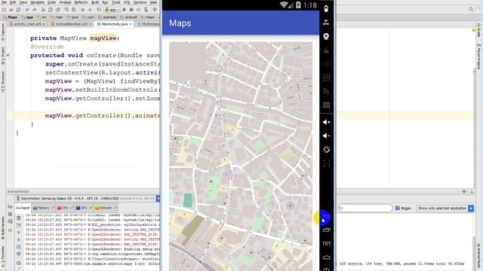This screenshot has width=483, height=271.
Task: Open Show only selected application dropdown
Action: tap(445, 208)
